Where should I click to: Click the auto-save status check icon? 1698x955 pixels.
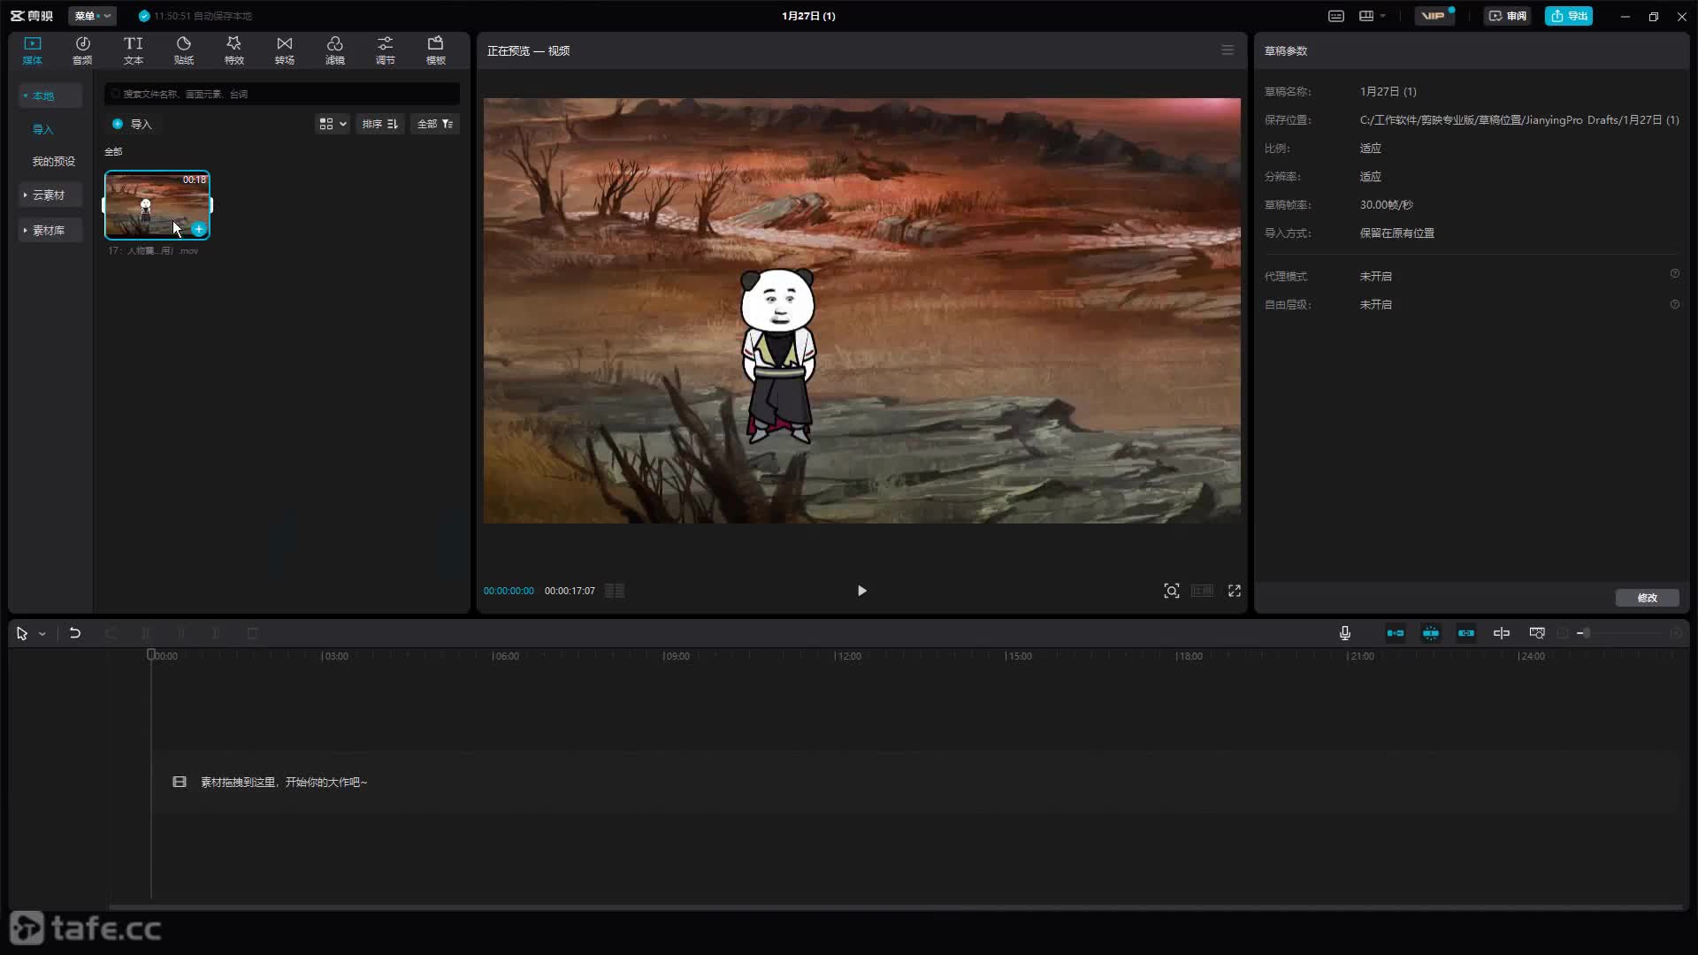[144, 16]
